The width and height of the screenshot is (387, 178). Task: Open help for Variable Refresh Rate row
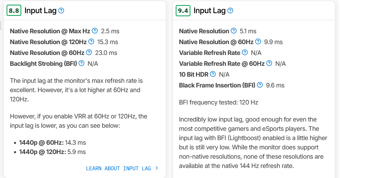[245, 52]
